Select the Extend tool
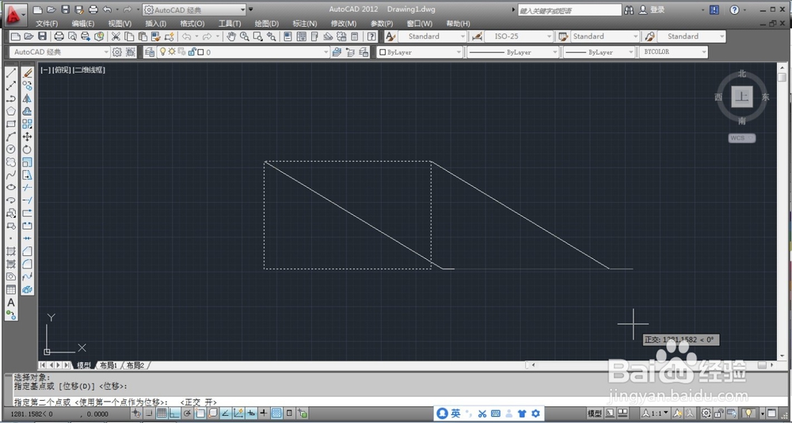792x423 pixels. click(27, 200)
